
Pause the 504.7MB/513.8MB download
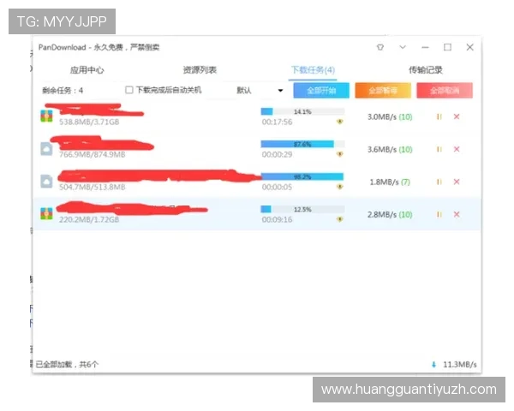pos(439,182)
